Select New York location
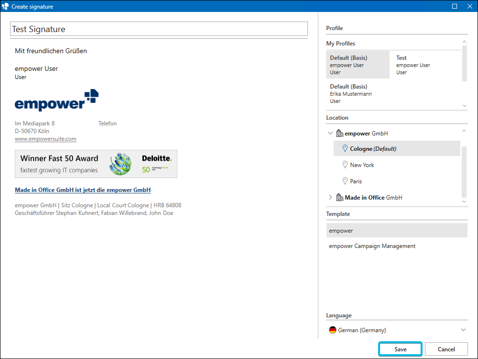The height and width of the screenshot is (359, 478). point(397,165)
